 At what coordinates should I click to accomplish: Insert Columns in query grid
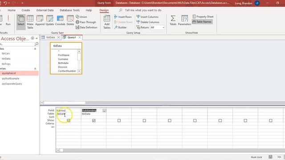pyautogui.click(x=147, y=17)
